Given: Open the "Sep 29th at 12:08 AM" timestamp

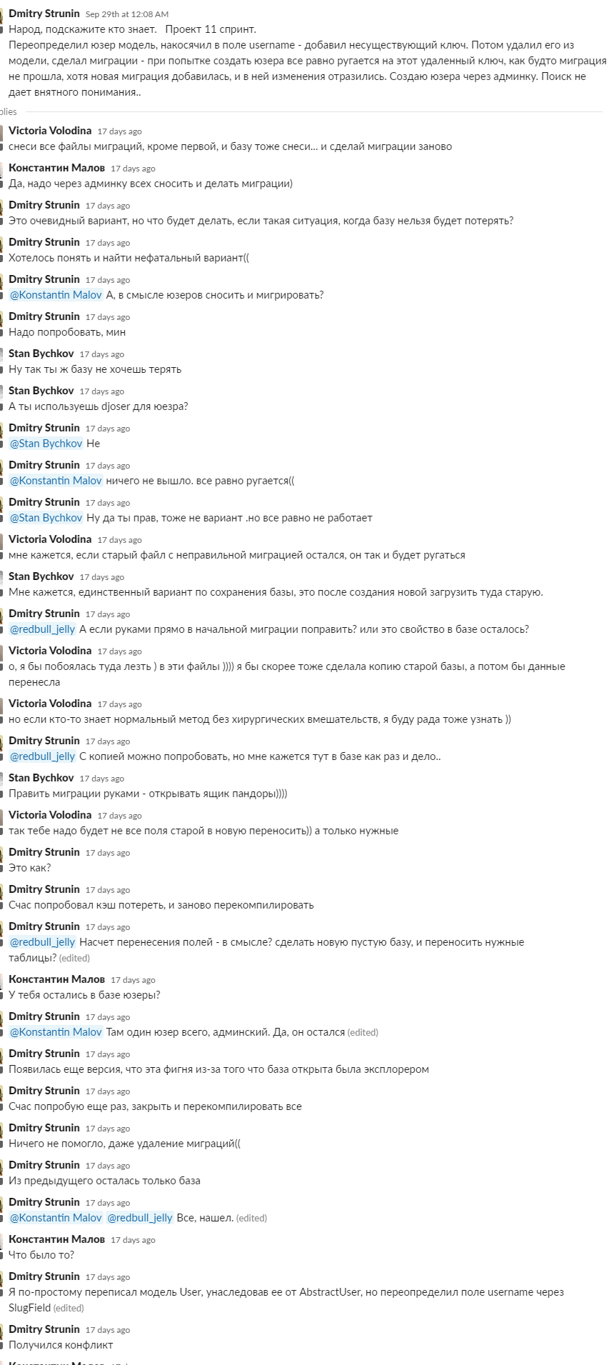Looking at the screenshot, I should tap(127, 14).
